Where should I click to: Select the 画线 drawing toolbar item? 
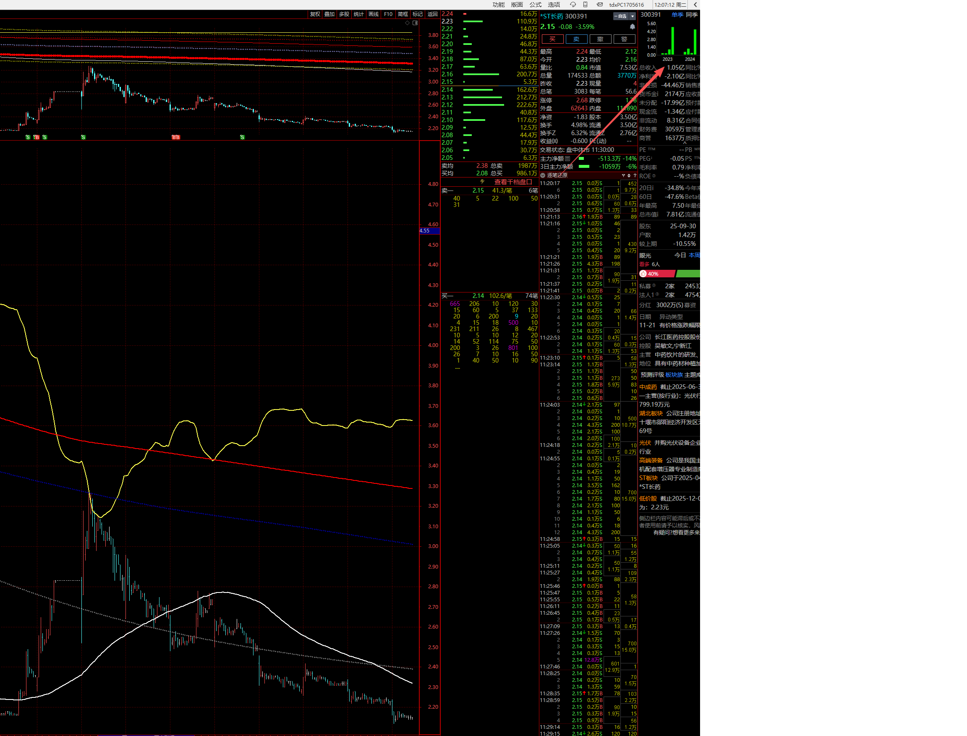[x=373, y=14]
